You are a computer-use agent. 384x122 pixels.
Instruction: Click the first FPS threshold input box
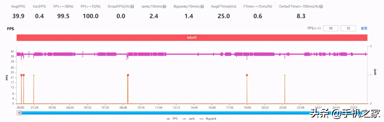pos(331,28)
